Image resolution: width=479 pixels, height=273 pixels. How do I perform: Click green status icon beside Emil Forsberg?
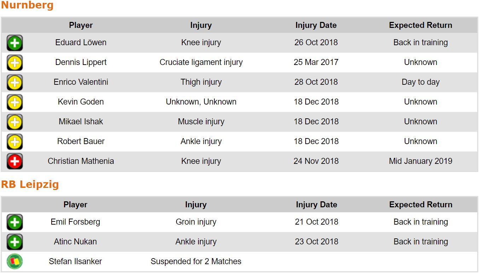click(x=15, y=222)
